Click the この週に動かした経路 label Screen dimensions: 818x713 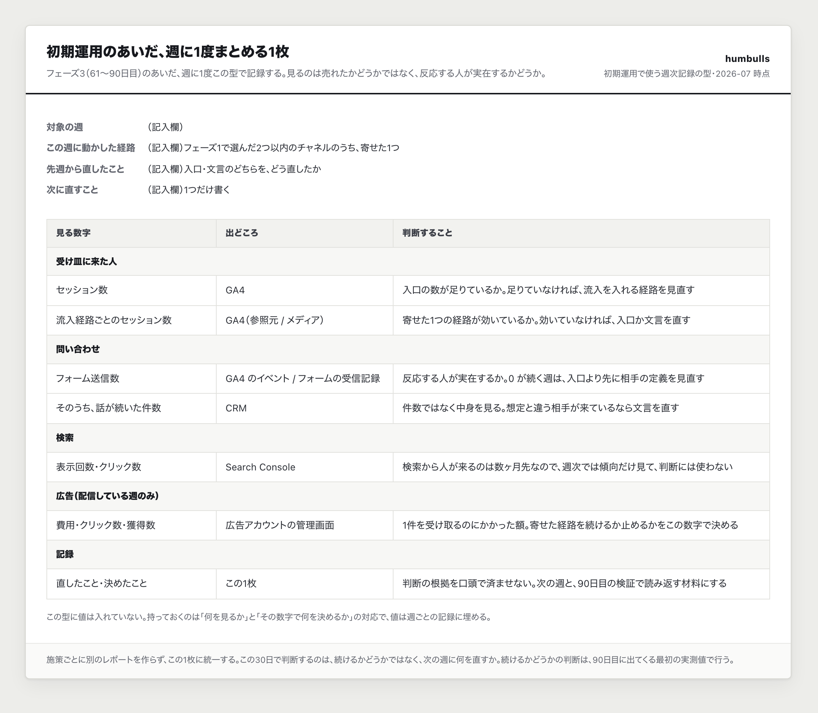click(91, 148)
